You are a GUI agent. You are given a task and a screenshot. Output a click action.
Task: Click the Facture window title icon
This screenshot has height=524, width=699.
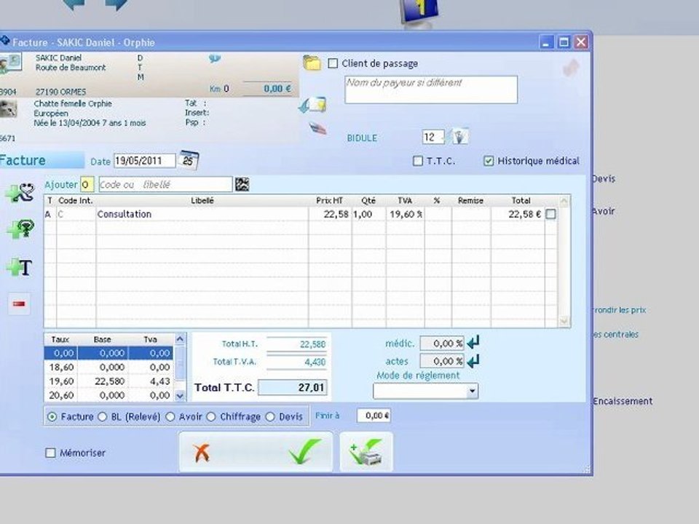(5, 41)
